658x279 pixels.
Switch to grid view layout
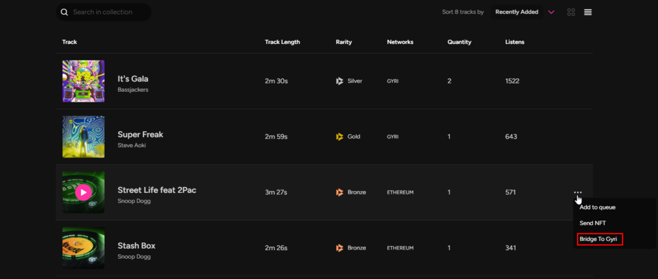(x=570, y=12)
